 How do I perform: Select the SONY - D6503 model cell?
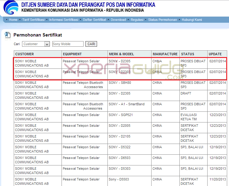tap(130, 160)
